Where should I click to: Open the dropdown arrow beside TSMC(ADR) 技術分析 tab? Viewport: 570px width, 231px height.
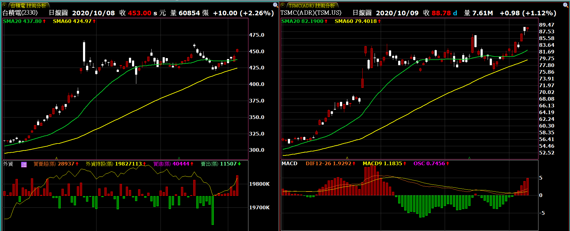pos(283,5)
